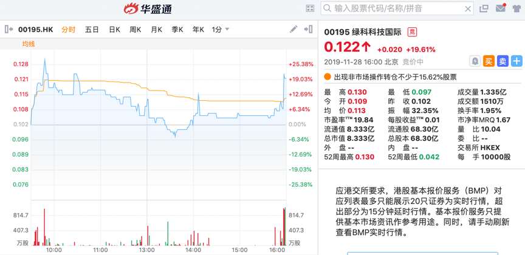Click the blue 卖 sell button
The width and height of the screenshot is (525, 255).
[503, 61]
